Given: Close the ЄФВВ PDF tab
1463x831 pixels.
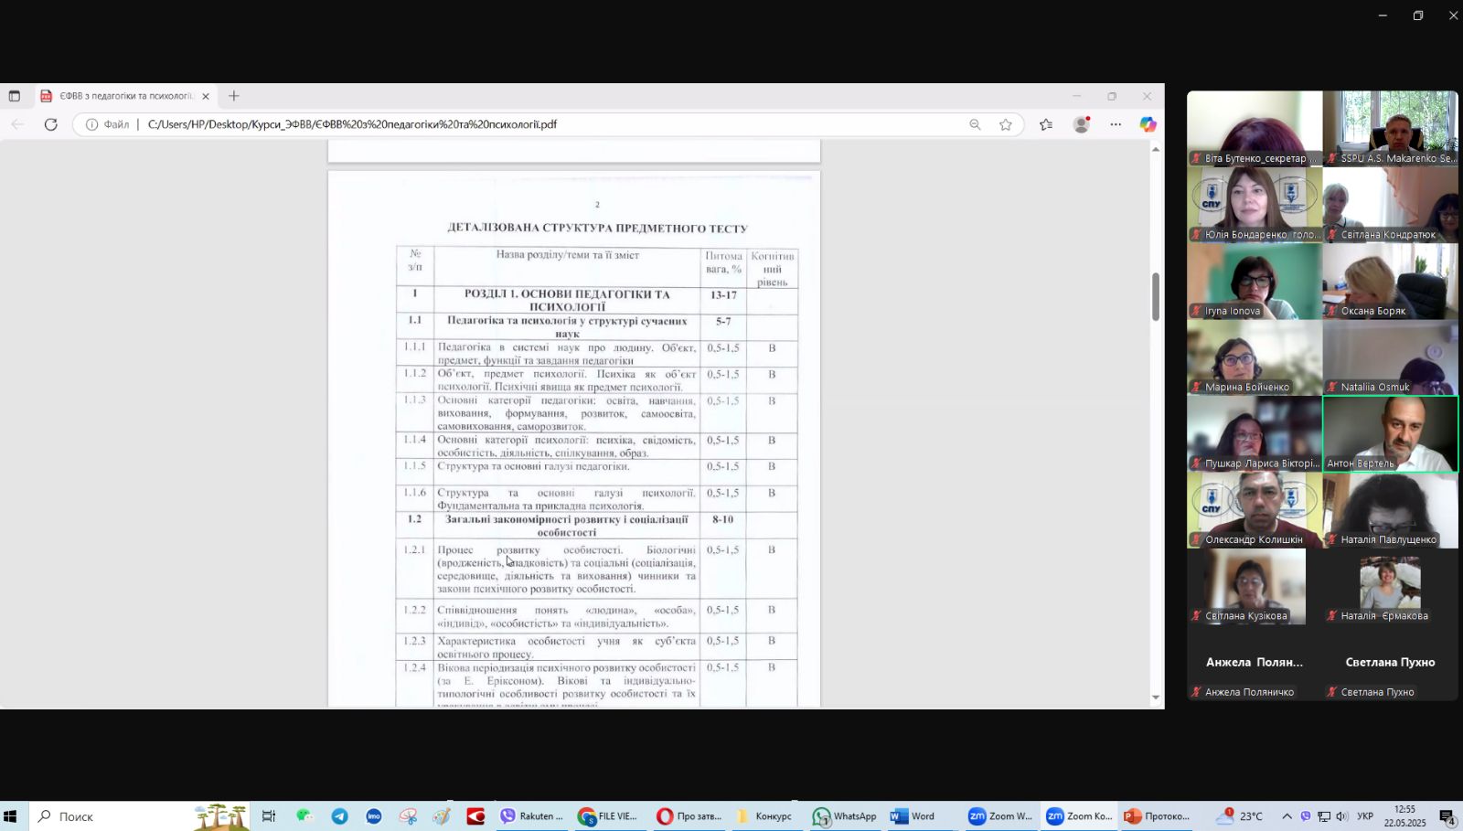Looking at the screenshot, I should tap(206, 96).
